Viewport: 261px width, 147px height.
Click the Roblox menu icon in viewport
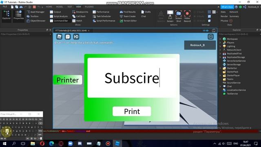click(59, 37)
